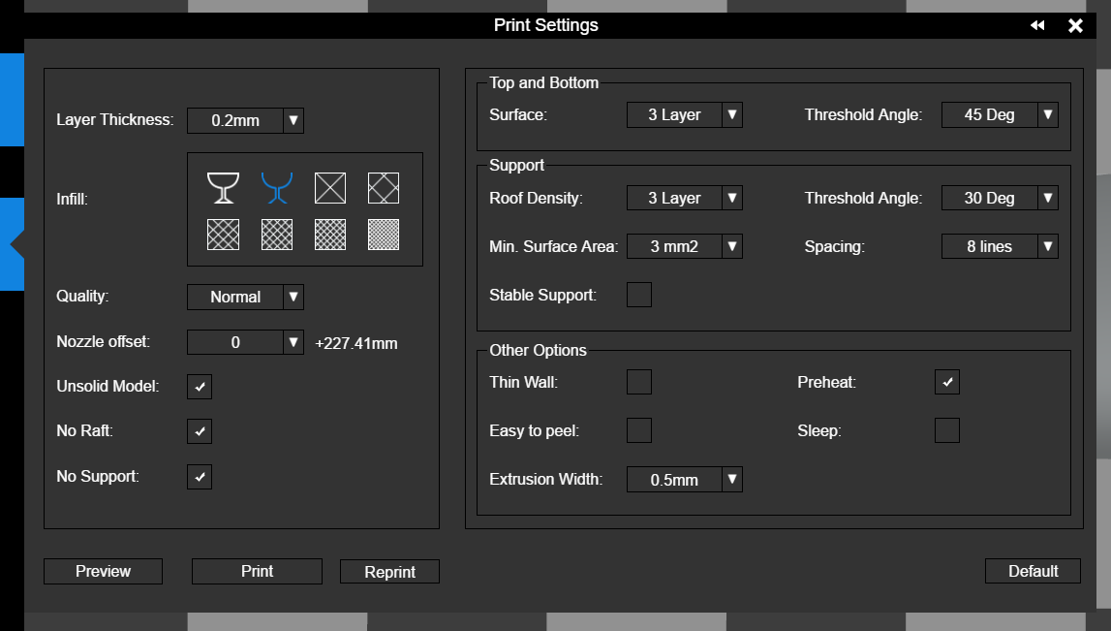Click the double-arrow collapse icon in title bar

point(1037,25)
